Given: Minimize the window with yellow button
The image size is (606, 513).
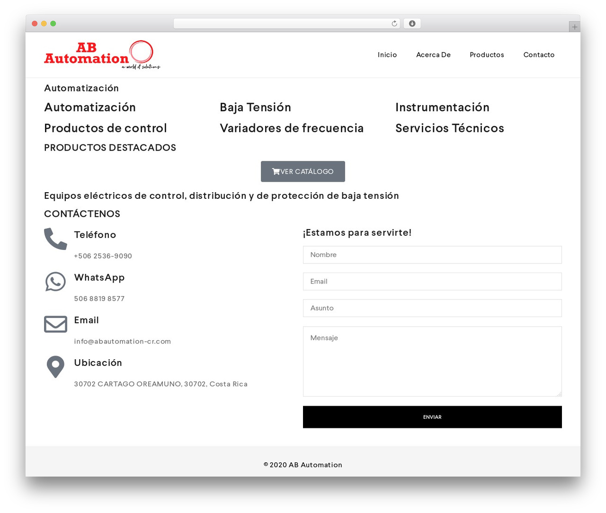Looking at the screenshot, I should click(x=44, y=24).
